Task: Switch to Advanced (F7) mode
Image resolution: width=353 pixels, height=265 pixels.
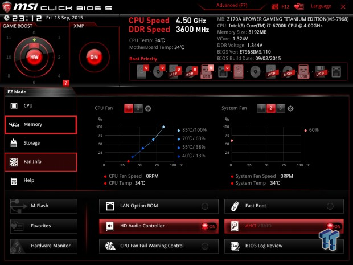Action: click(x=232, y=5)
